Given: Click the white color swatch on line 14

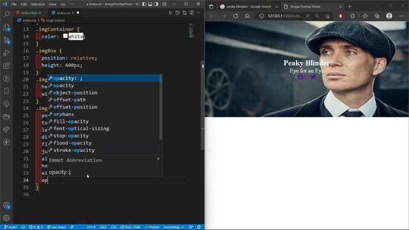Looking at the screenshot, I should pos(65,36).
